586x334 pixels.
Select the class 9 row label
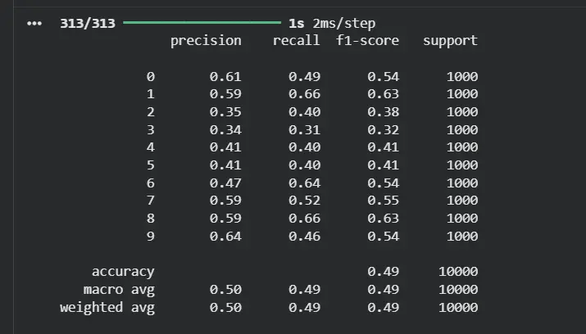150,237
